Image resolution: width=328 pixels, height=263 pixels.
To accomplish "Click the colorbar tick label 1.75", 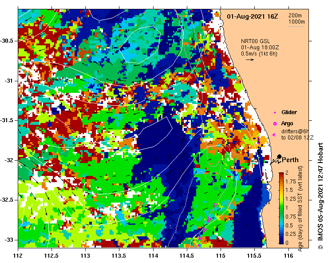I will click(x=291, y=182).
